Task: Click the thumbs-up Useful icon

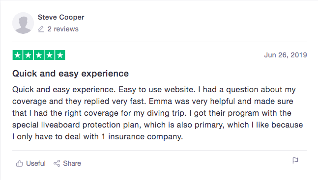Action: [x=20, y=163]
